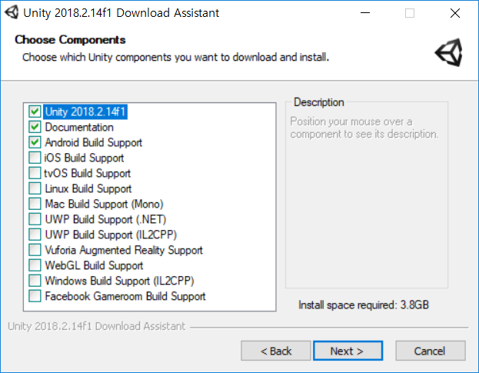479x373 pixels.
Task: Return to previous page with Back button
Action: click(275, 351)
